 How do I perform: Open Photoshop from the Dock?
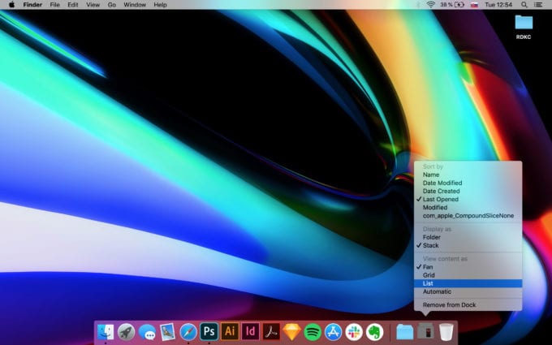pyautogui.click(x=209, y=331)
